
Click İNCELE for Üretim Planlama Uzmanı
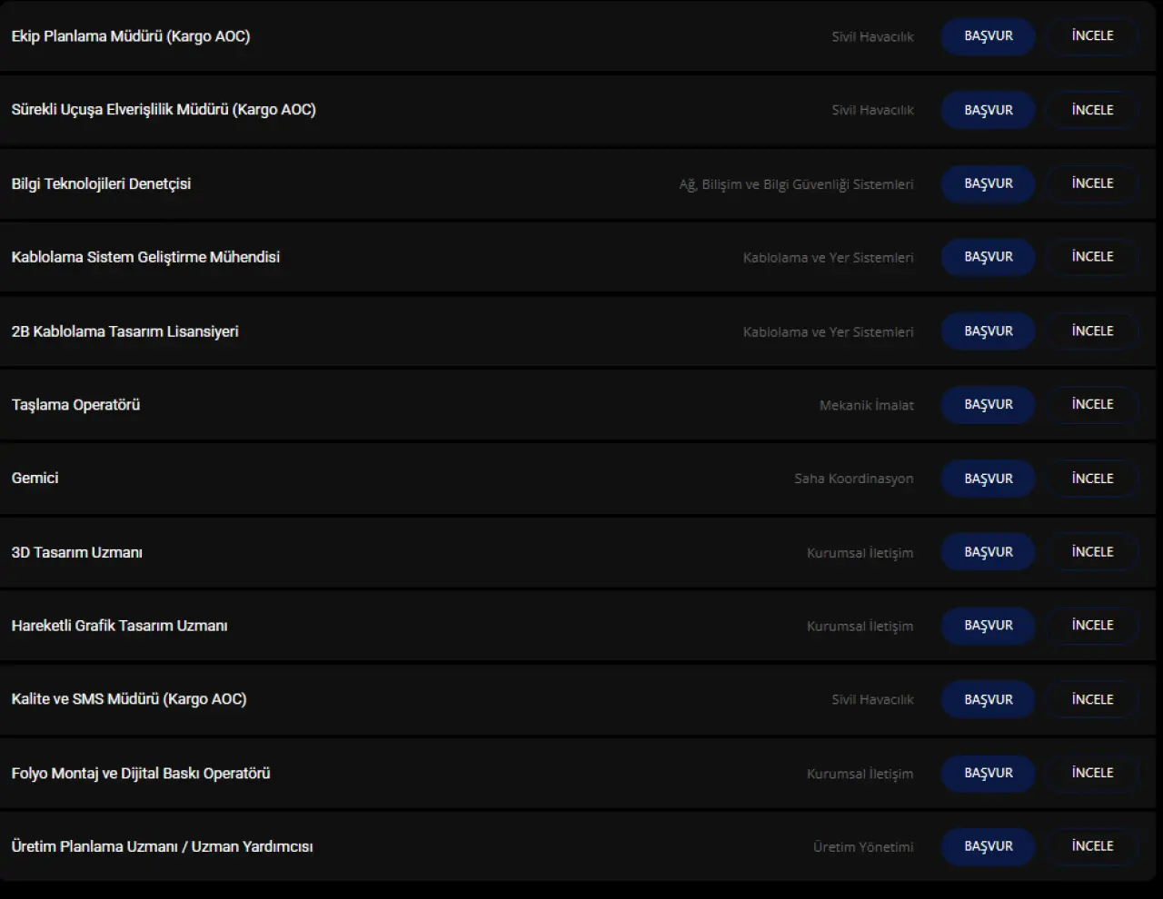point(1092,846)
